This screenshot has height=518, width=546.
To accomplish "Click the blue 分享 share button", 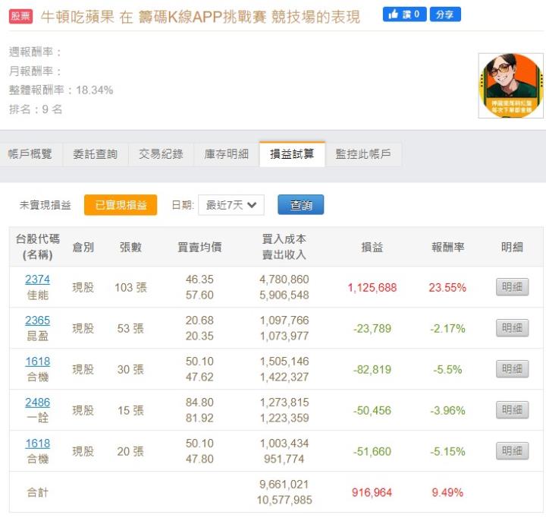I will click(x=445, y=14).
